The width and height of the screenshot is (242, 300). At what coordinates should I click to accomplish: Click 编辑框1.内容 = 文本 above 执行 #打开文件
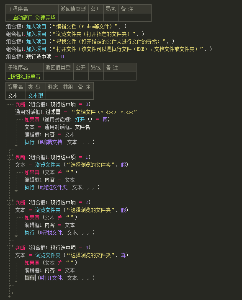49,270
